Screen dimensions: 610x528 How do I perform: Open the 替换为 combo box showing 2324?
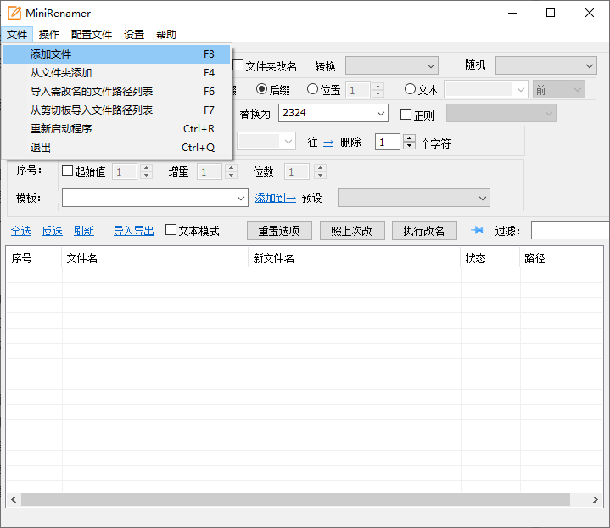pyautogui.click(x=333, y=113)
